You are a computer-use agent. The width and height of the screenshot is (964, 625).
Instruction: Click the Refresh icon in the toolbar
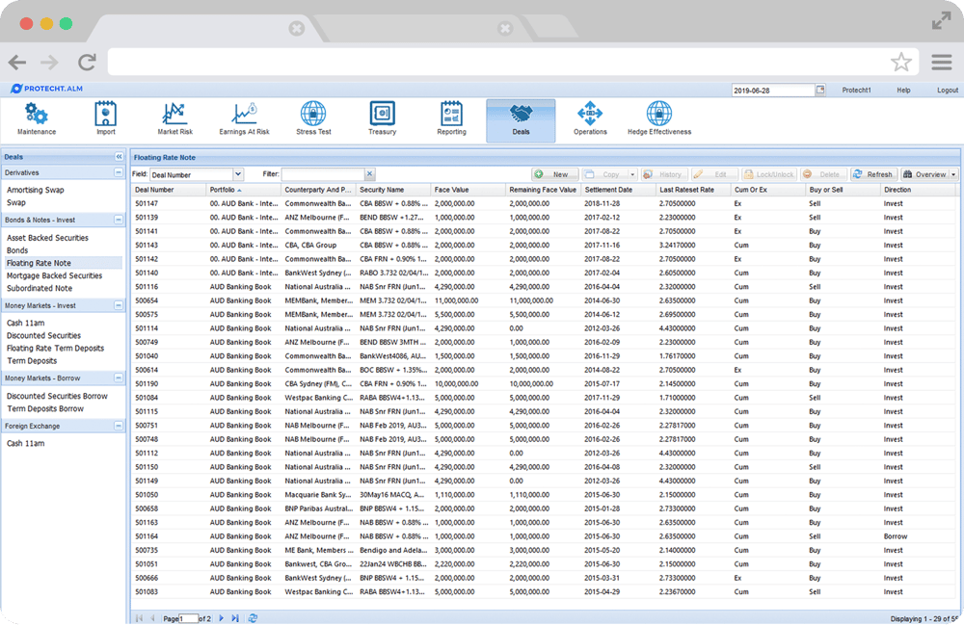point(872,174)
